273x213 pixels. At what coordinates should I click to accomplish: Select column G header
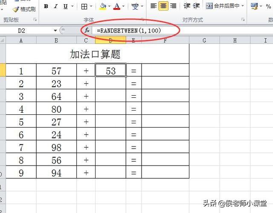[x=204, y=41]
